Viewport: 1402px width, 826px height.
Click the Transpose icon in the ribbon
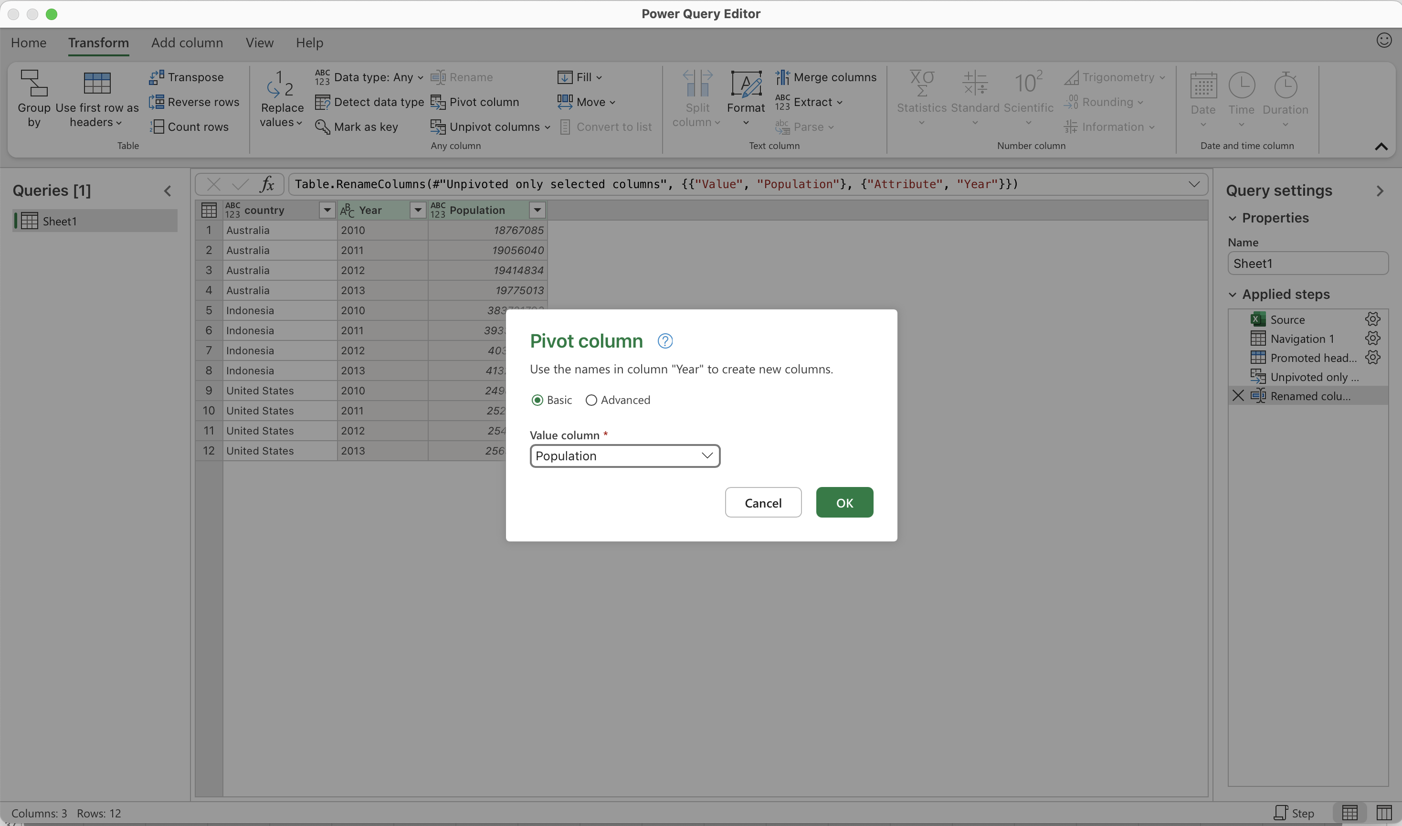[x=156, y=77]
